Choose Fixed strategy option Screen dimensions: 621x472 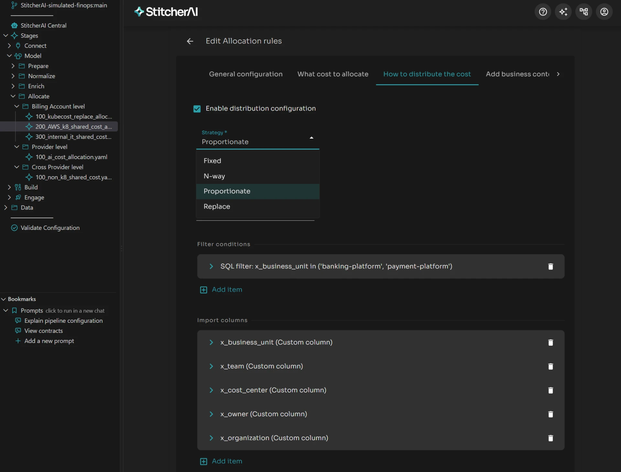(x=258, y=161)
